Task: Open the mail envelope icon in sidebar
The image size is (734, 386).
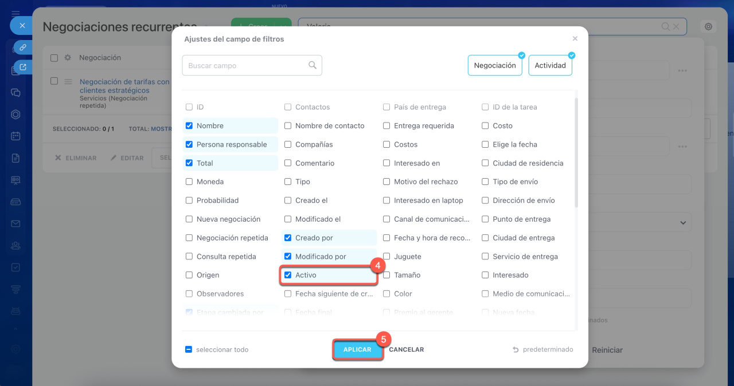Action: point(16,223)
